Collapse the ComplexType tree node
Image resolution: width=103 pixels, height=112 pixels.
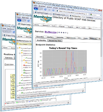pyautogui.click(x=18, y=48)
